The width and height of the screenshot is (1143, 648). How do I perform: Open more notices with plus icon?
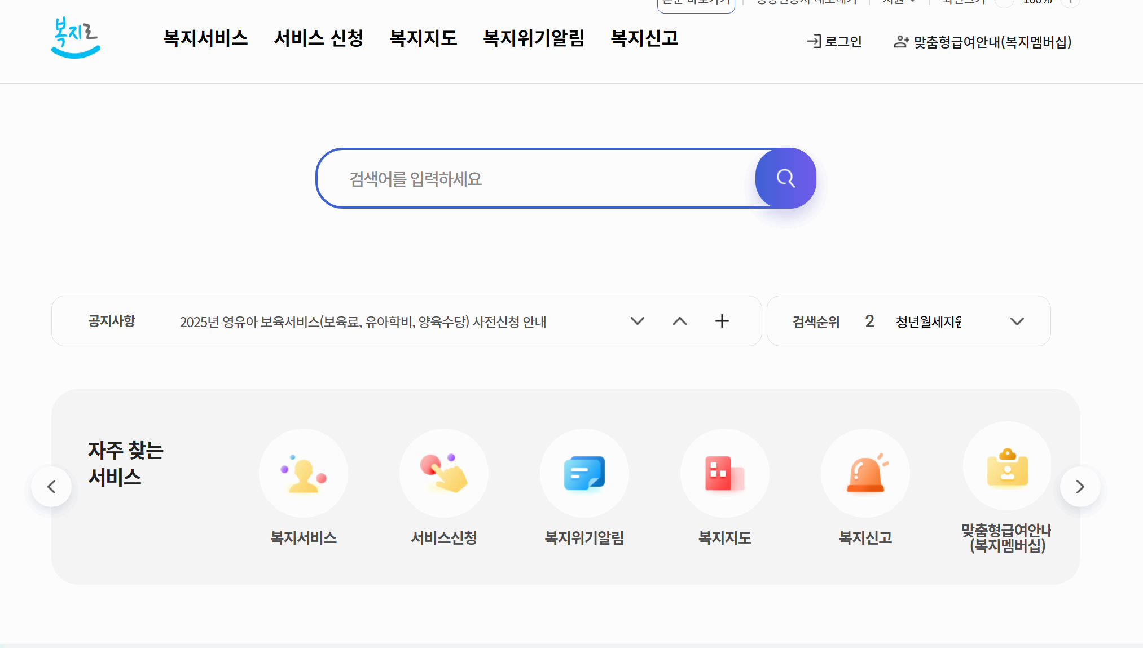722,321
